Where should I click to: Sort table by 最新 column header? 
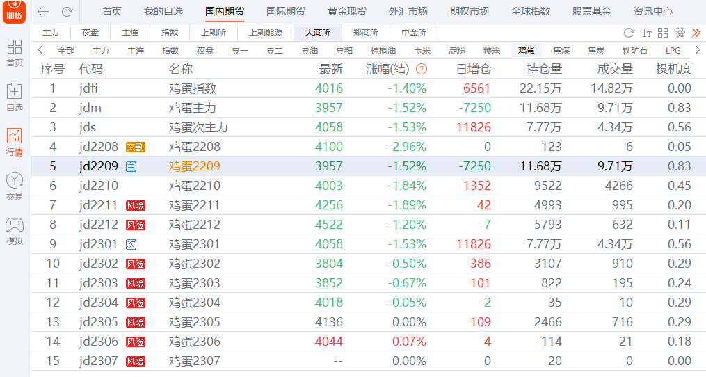330,69
